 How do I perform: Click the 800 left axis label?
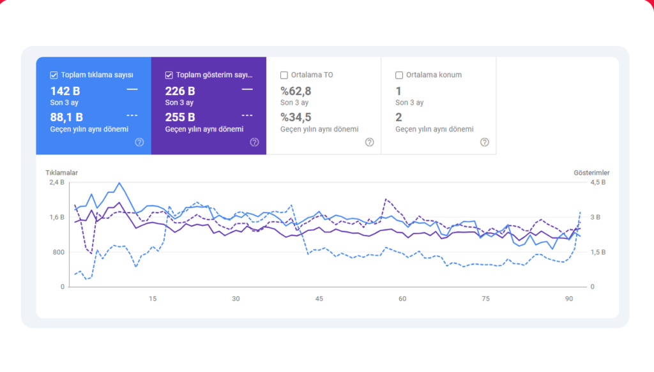coord(58,252)
